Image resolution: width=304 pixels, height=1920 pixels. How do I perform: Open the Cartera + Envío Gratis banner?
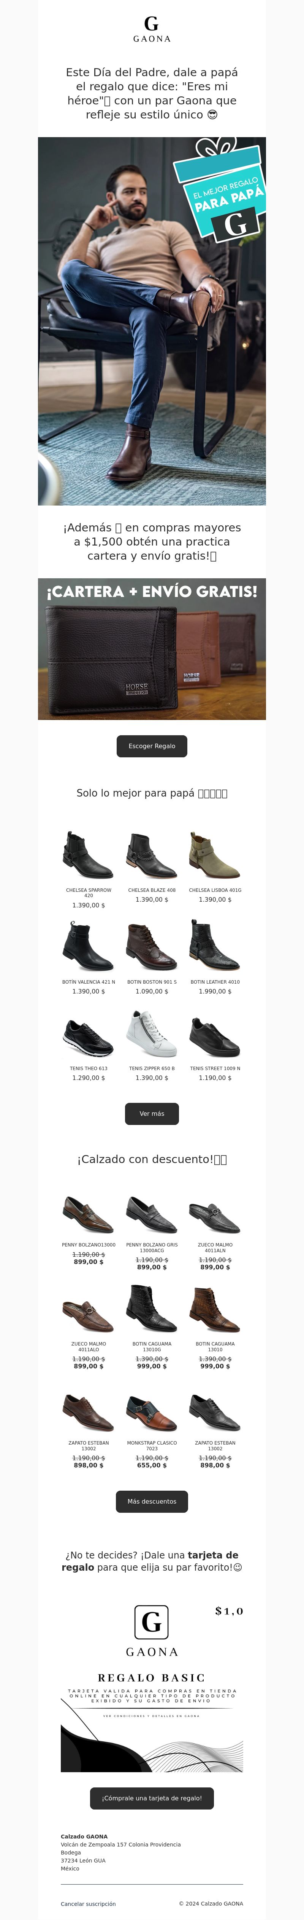pyautogui.click(x=152, y=649)
